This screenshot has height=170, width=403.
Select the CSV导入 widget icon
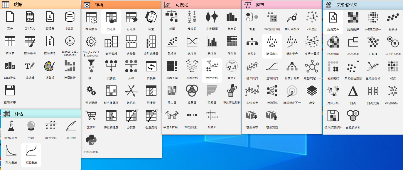30,17
